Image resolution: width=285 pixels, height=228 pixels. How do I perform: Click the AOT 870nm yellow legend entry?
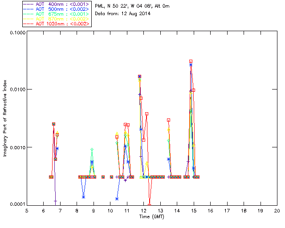(56, 19)
